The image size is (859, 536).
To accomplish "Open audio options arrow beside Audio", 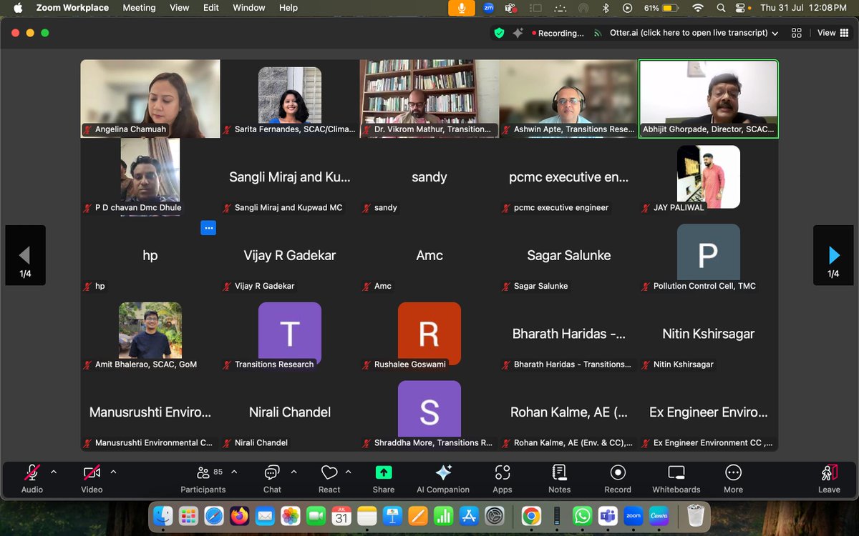I will [x=54, y=472].
